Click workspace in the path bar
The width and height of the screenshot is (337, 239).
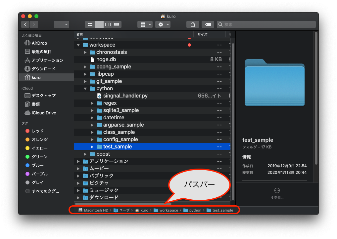pyautogui.click(x=166, y=210)
